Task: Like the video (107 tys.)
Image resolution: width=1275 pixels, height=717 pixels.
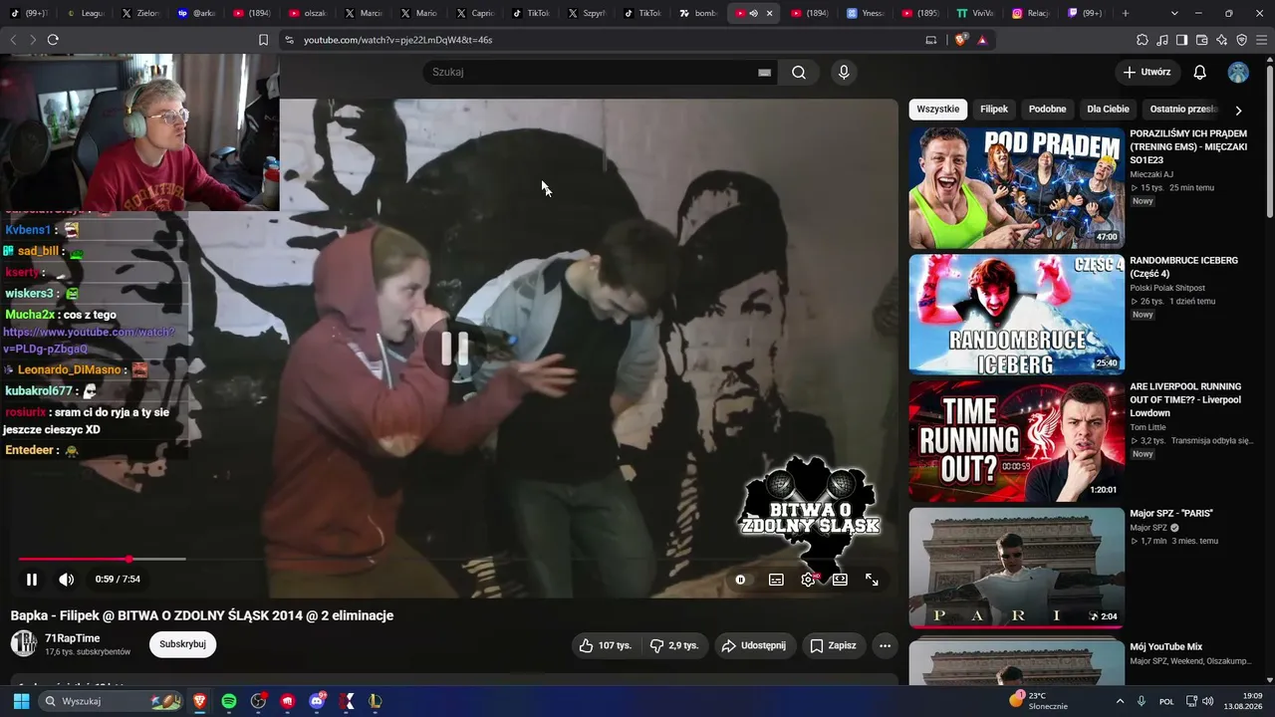Action: coord(605,645)
